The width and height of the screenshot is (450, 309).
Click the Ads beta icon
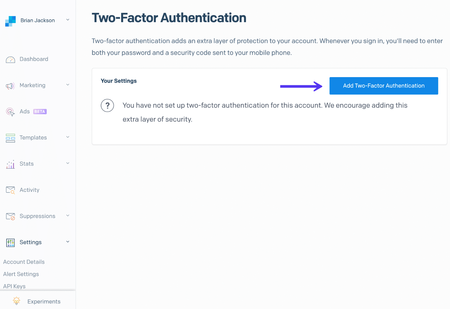click(x=10, y=112)
